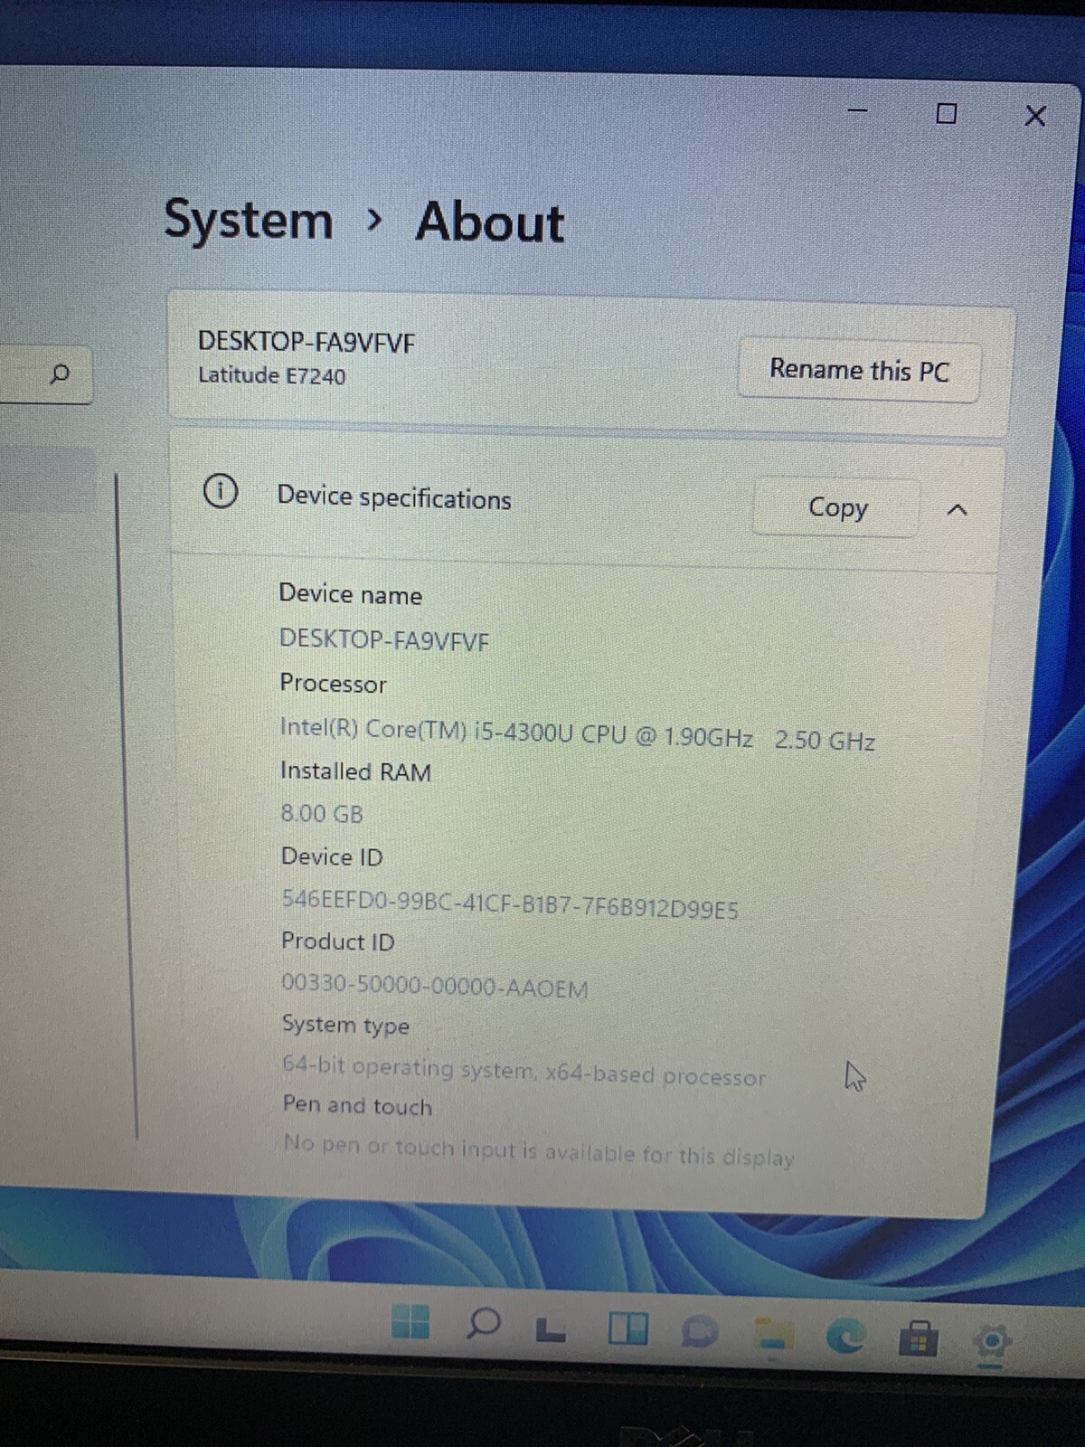The width and height of the screenshot is (1085, 1447).
Task: Click the Settings search field
Action: (x=45, y=374)
